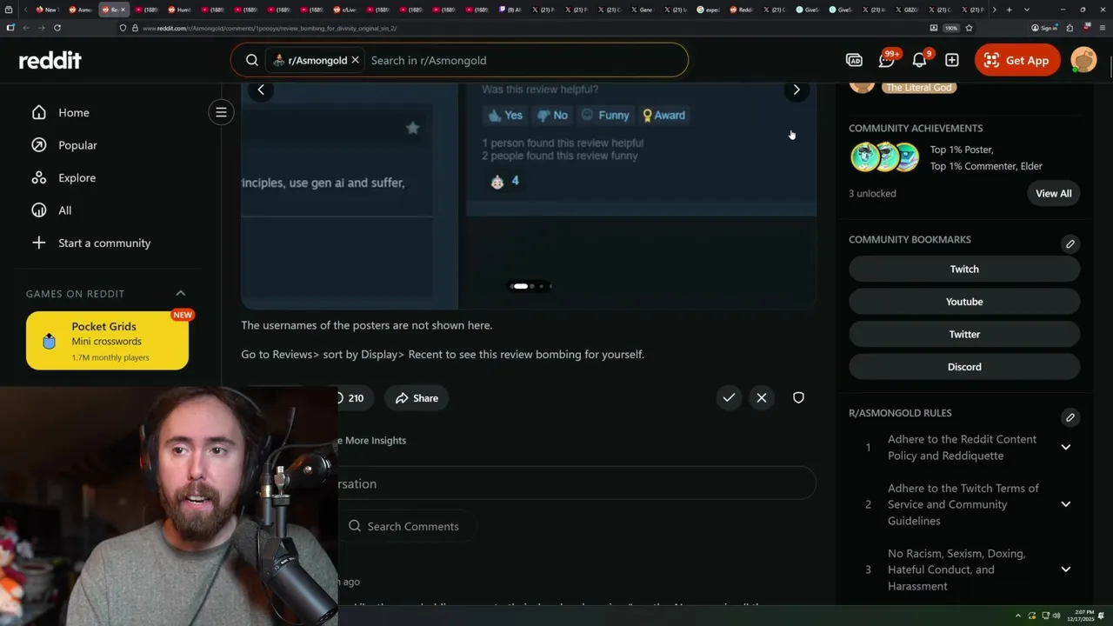This screenshot has height=626, width=1113.
Task: Click the reddit logo
Action: tap(50, 60)
